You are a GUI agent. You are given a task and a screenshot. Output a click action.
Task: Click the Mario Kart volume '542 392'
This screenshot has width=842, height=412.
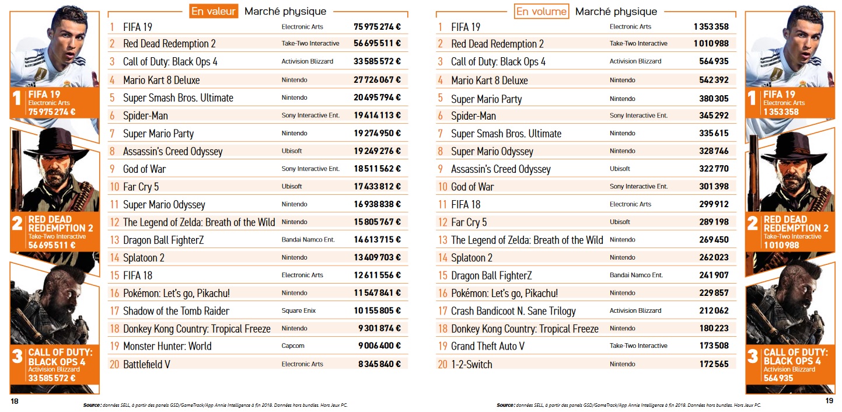coord(714,80)
